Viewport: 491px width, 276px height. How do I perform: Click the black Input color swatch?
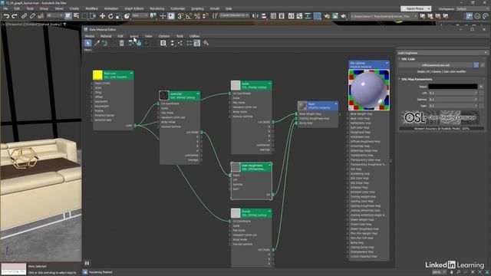(x=453, y=87)
